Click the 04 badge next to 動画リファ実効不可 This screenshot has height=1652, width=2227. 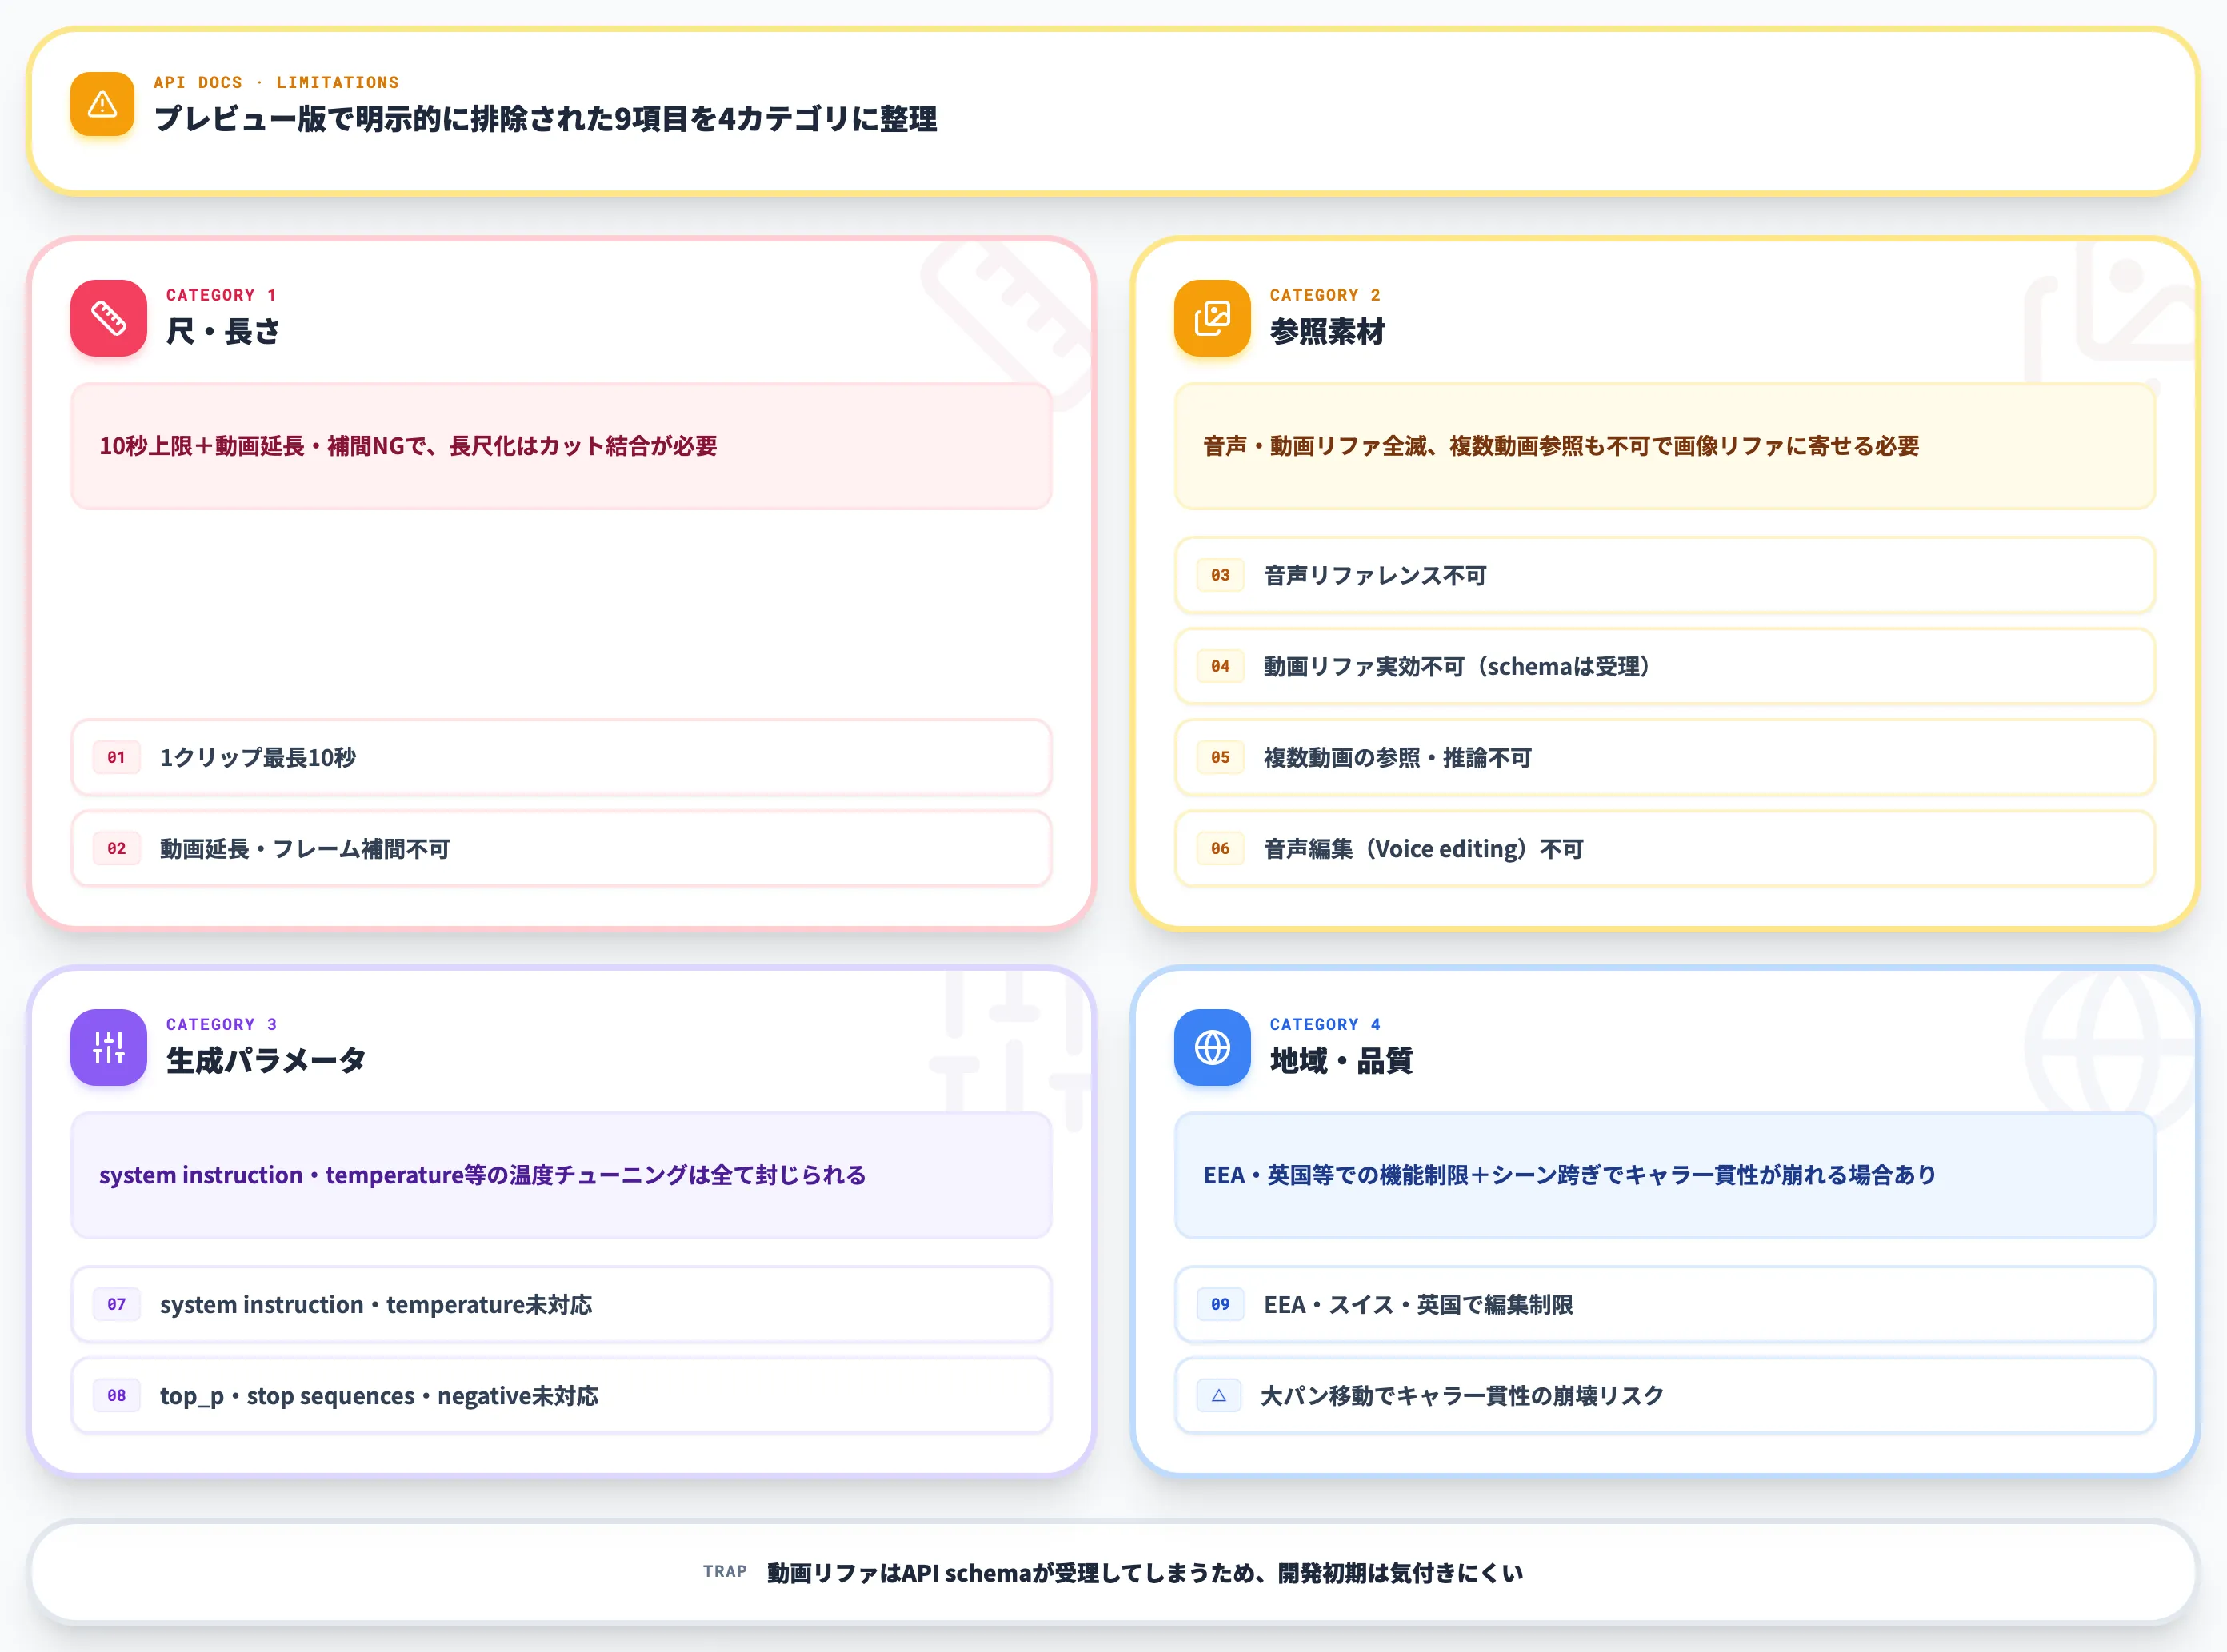click(x=1221, y=666)
